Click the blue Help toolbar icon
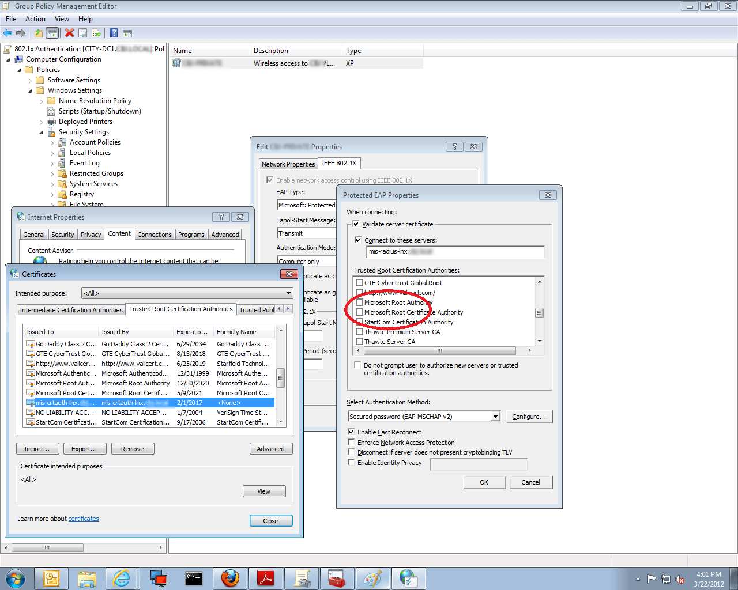Image resolution: width=738 pixels, height=590 pixels. coord(114,33)
